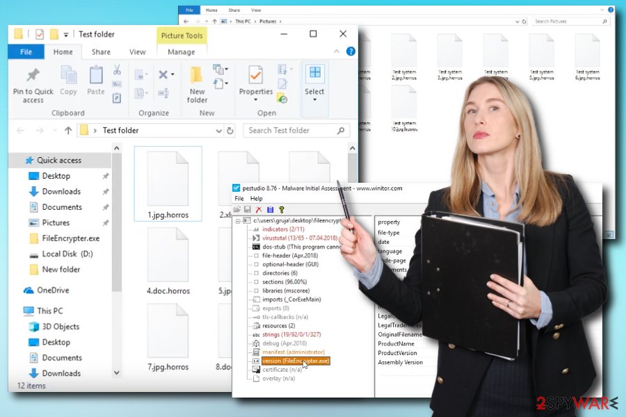Select file 4.doc.horros
Viewport: 626px width, 417px height.
[x=168, y=261]
